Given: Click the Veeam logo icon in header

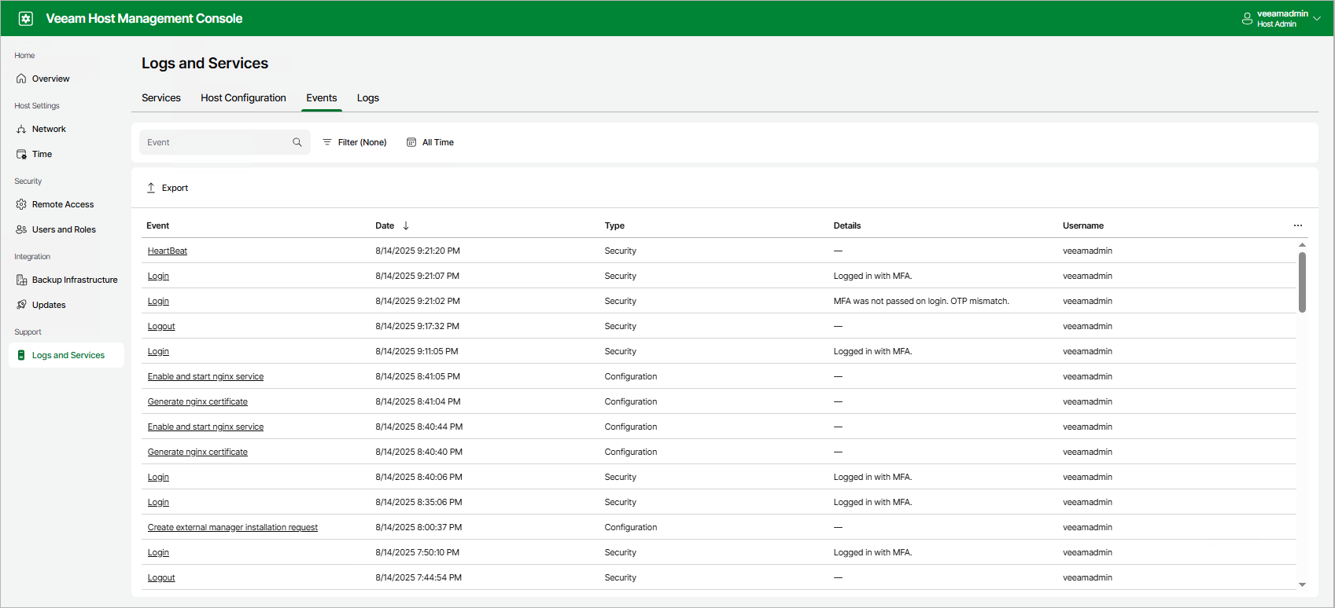Looking at the screenshot, I should (26, 18).
